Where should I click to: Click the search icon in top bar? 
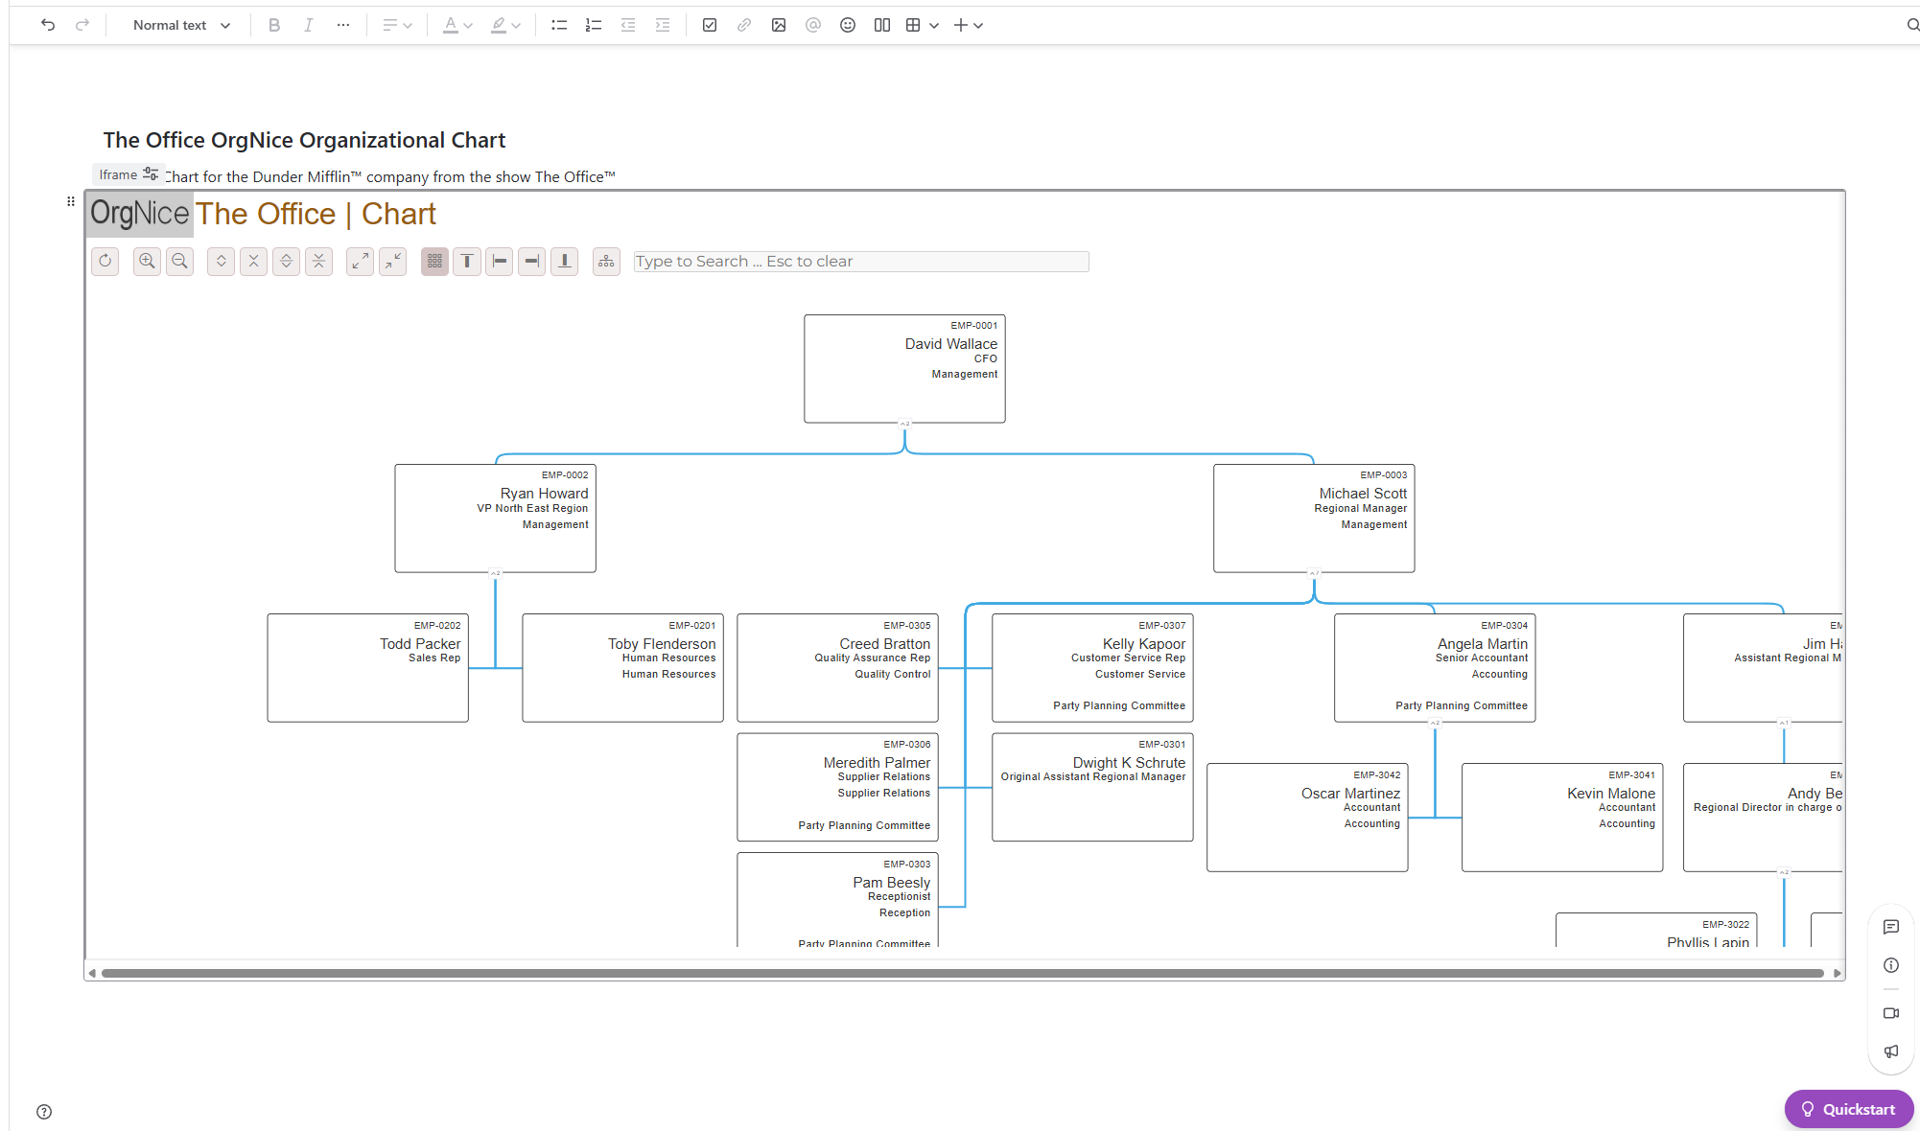click(x=1912, y=25)
